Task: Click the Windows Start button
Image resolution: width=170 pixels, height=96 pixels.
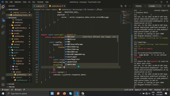Action: pyautogui.click(x=3, y=94)
